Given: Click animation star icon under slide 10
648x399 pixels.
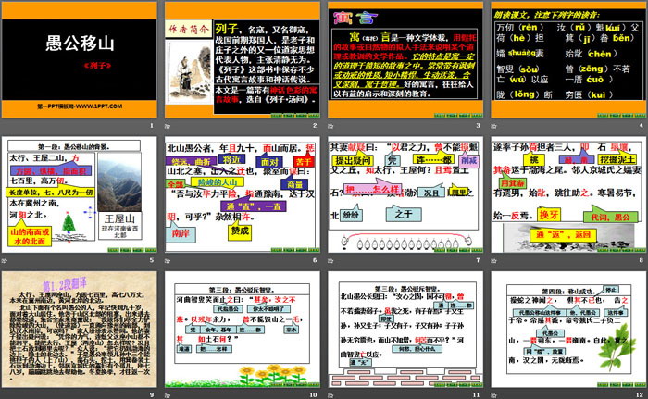Looking at the screenshot, I should tap(168, 395).
